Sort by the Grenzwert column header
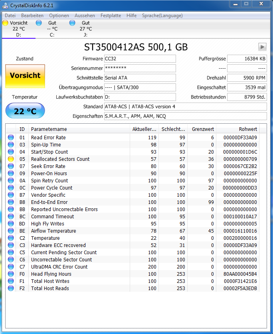 click(x=202, y=129)
